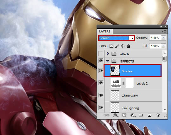Switch to the LAYERS tab
This screenshot has height=135, width=171.
pyautogui.click(x=105, y=32)
